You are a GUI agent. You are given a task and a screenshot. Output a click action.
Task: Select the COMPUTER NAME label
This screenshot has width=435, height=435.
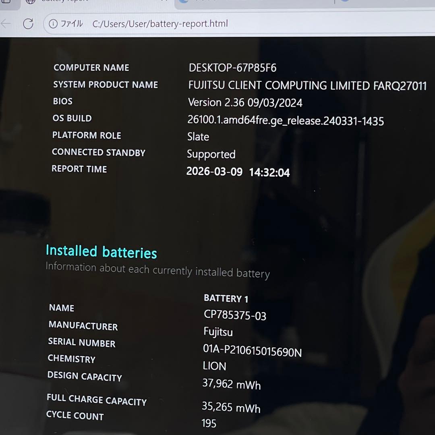[91, 67]
